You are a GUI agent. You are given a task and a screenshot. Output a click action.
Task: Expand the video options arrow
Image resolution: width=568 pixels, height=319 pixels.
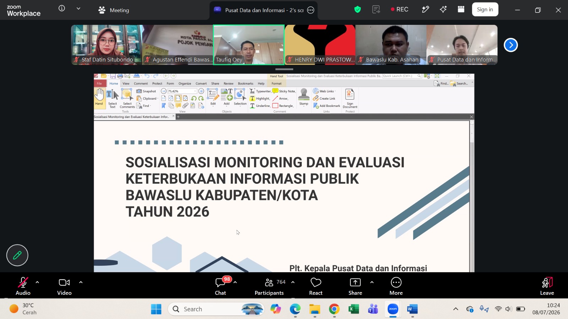[x=81, y=282]
